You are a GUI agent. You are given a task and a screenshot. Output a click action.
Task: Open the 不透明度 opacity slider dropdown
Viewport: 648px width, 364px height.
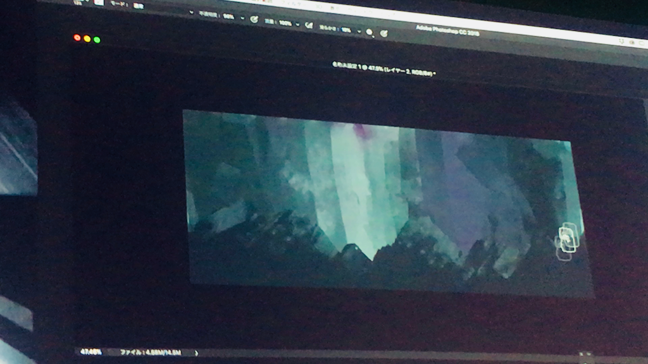coord(242,18)
